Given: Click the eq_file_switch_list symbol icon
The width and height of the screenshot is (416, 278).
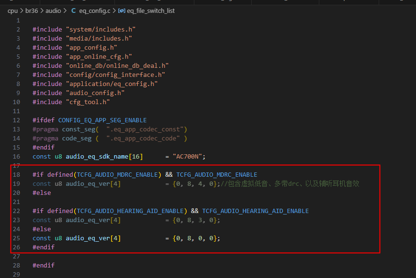Looking at the screenshot, I should click(122, 11).
